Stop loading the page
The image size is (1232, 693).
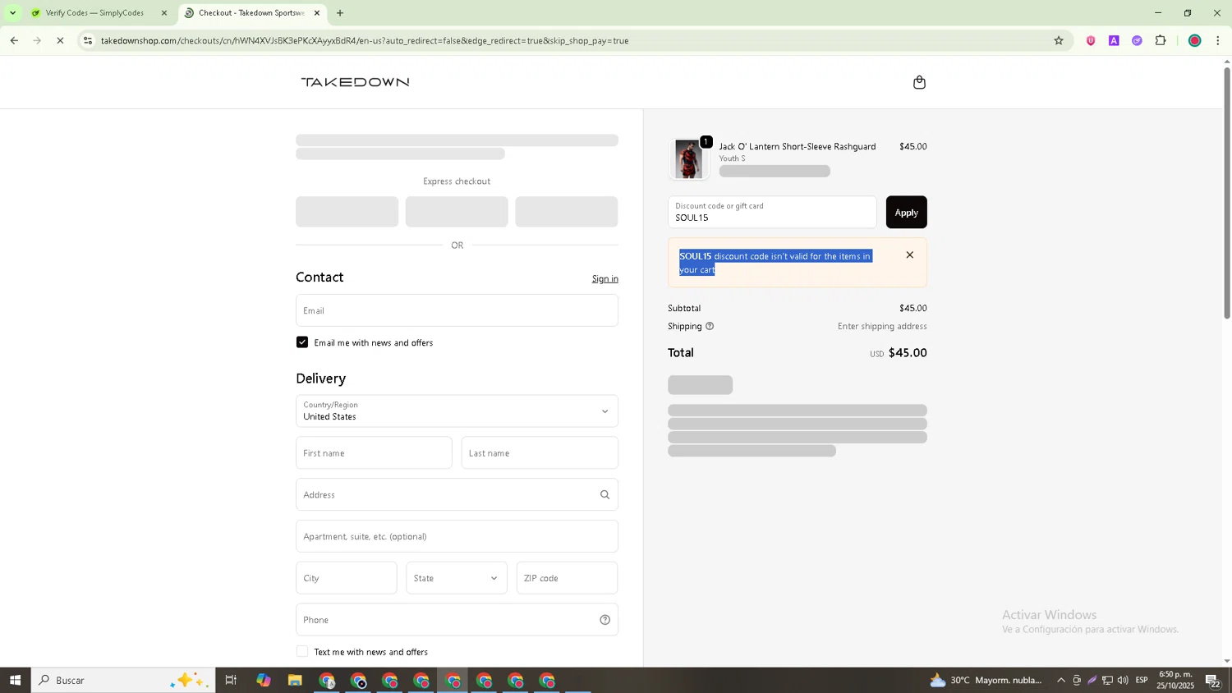coord(60,40)
